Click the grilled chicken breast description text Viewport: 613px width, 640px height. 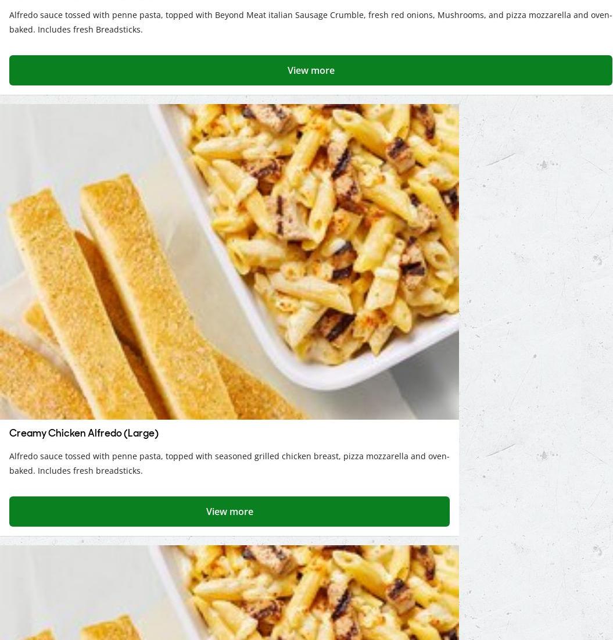click(x=229, y=463)
